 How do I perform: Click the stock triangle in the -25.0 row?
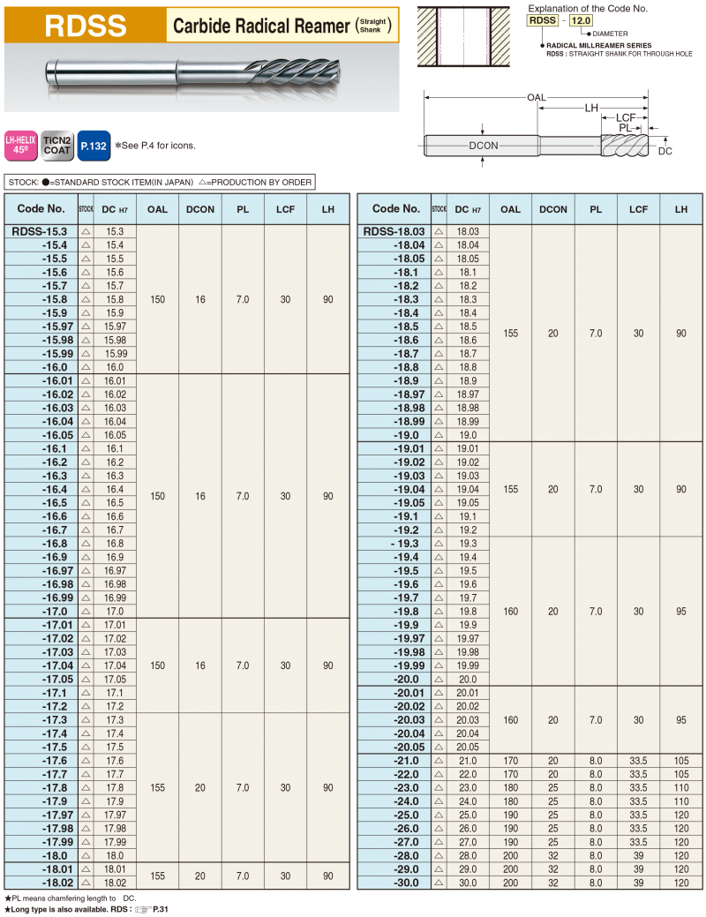coord(439,815)
